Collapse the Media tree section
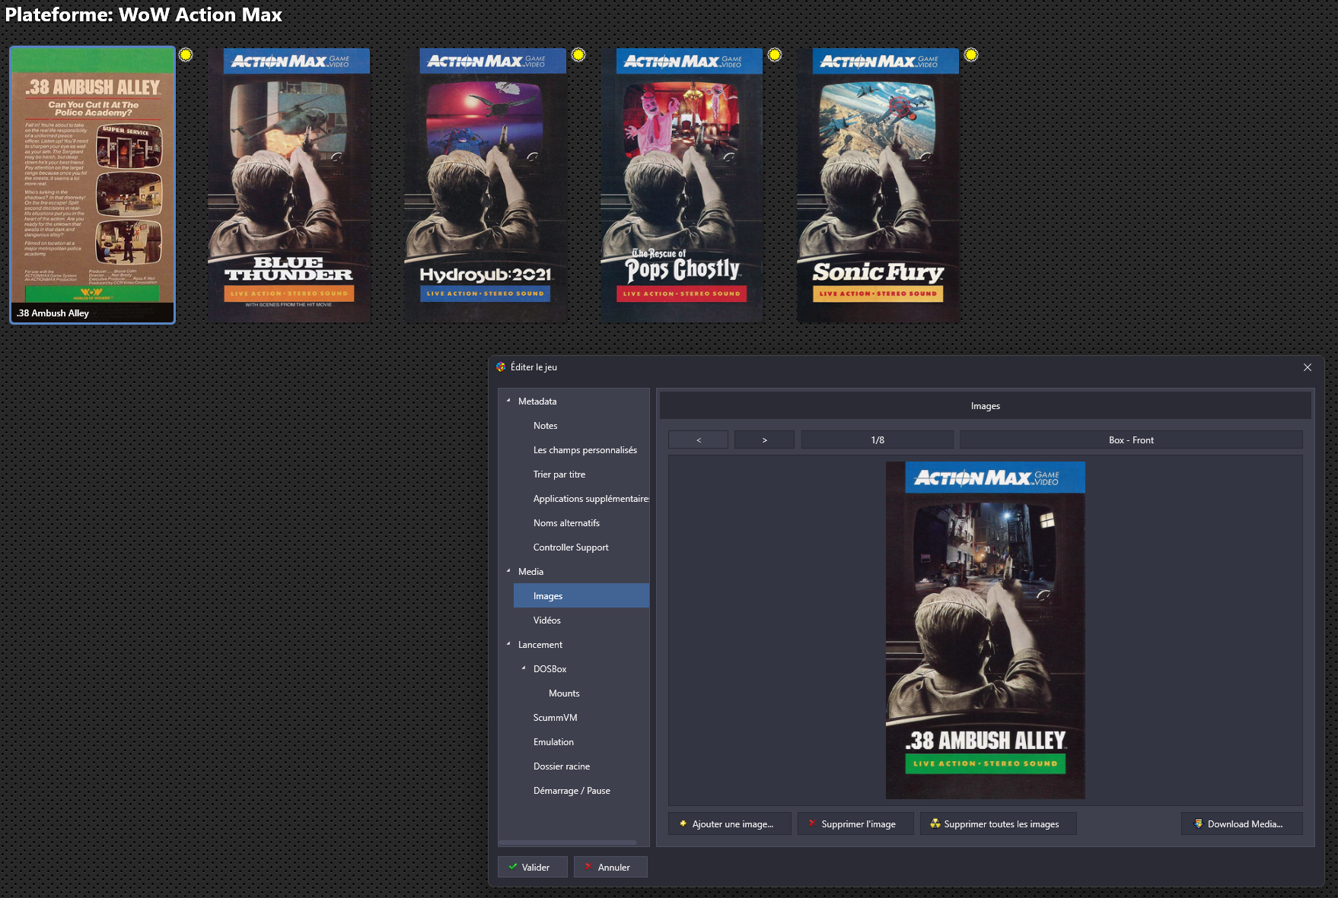This screenshot has width=1338, height=898. pos(508,571)
